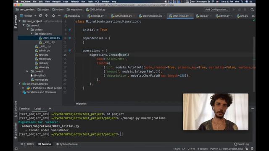Open the TODO tool window
This screenshot has height=151, width=269.
(x=27, y=144)
